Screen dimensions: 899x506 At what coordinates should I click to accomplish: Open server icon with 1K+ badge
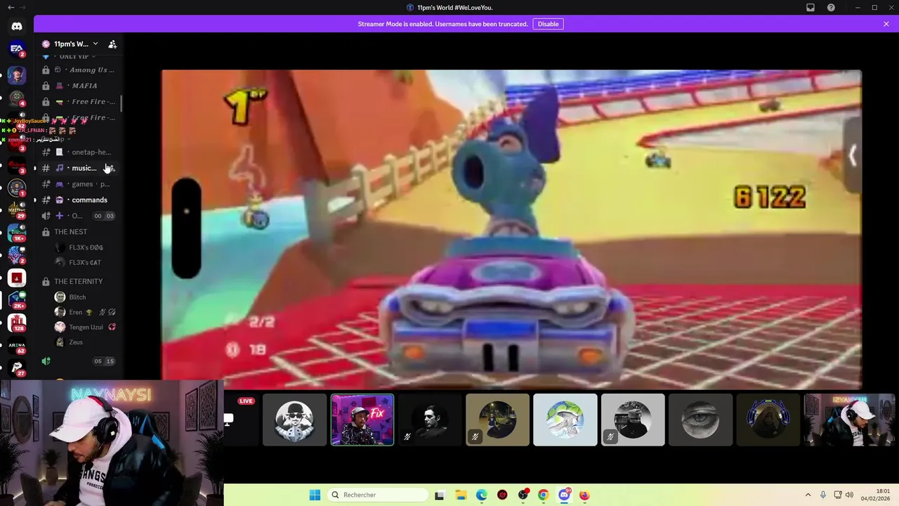click(x=17, y=232)
